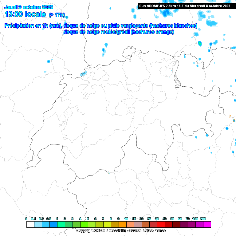
Task: Click the '0.5' legend scale label
Action: [49, 218]
